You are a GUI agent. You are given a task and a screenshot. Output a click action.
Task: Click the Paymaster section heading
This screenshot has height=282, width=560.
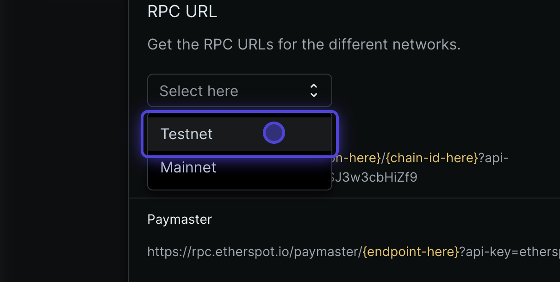pyautogui.click(x=180, y=219)
